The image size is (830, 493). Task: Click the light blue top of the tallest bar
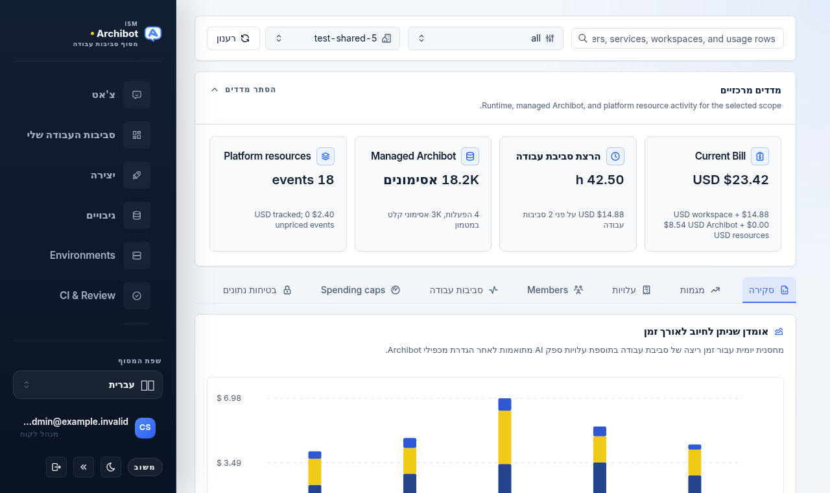pyautogui.click(x=504, y=404)
